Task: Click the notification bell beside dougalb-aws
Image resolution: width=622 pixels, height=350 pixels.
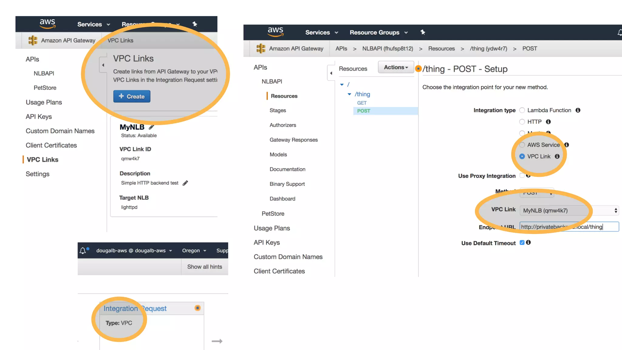Action: coord(83,251)
